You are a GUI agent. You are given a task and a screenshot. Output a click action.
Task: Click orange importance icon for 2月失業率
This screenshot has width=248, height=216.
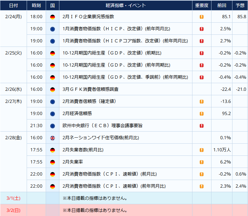pyautogui.click(x=202, y=162)
